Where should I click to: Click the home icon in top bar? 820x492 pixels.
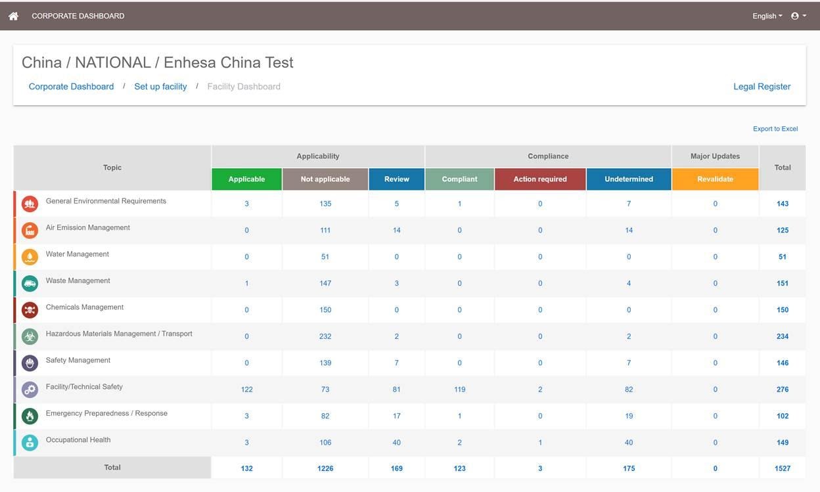click(13, 16)
